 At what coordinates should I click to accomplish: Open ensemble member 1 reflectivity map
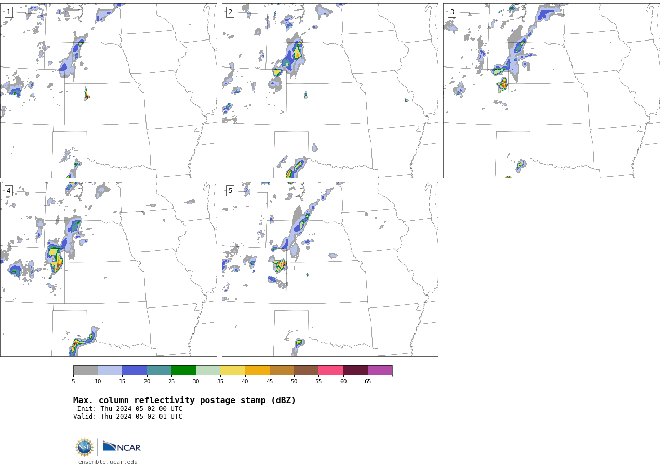click(x=108, y=90)
